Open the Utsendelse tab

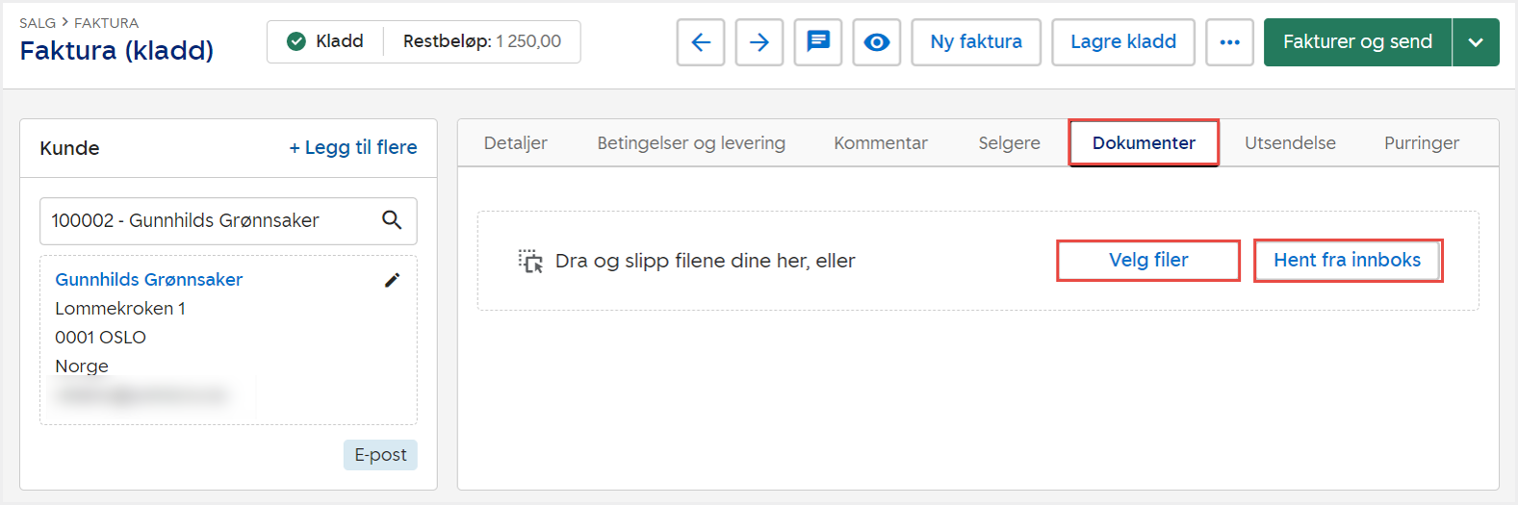click(1289, 143)
